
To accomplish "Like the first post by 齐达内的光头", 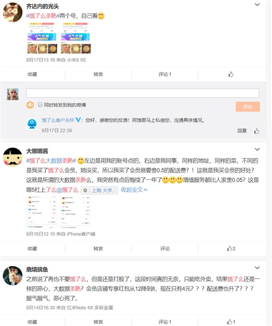I will (231, 74).
